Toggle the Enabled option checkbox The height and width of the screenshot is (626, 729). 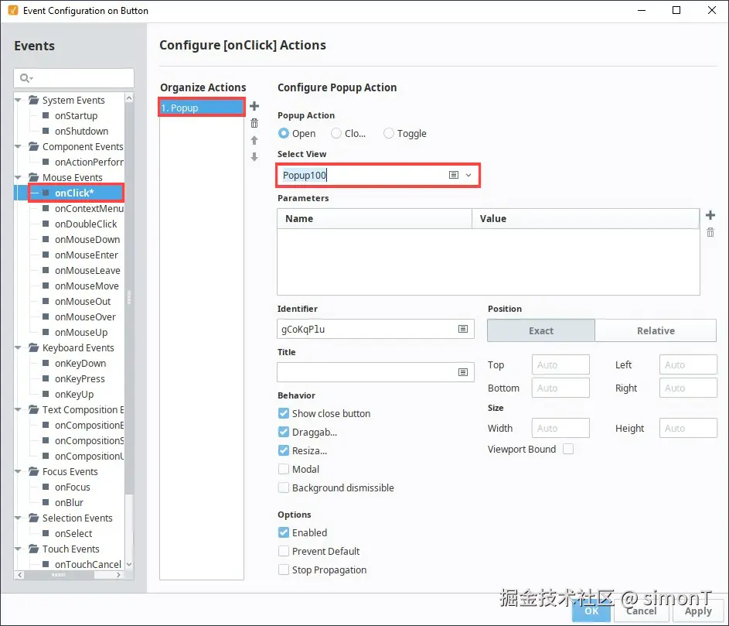click(x=283, y=532)
